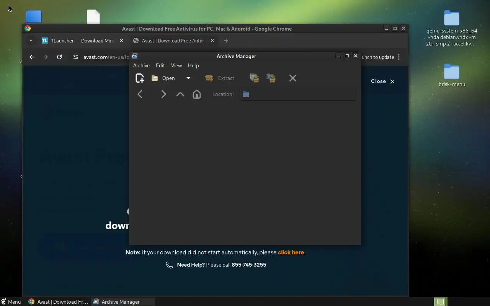Click the Open button in Archive Manager
Viewport: 490px width, 306px height.
(163, 78)
